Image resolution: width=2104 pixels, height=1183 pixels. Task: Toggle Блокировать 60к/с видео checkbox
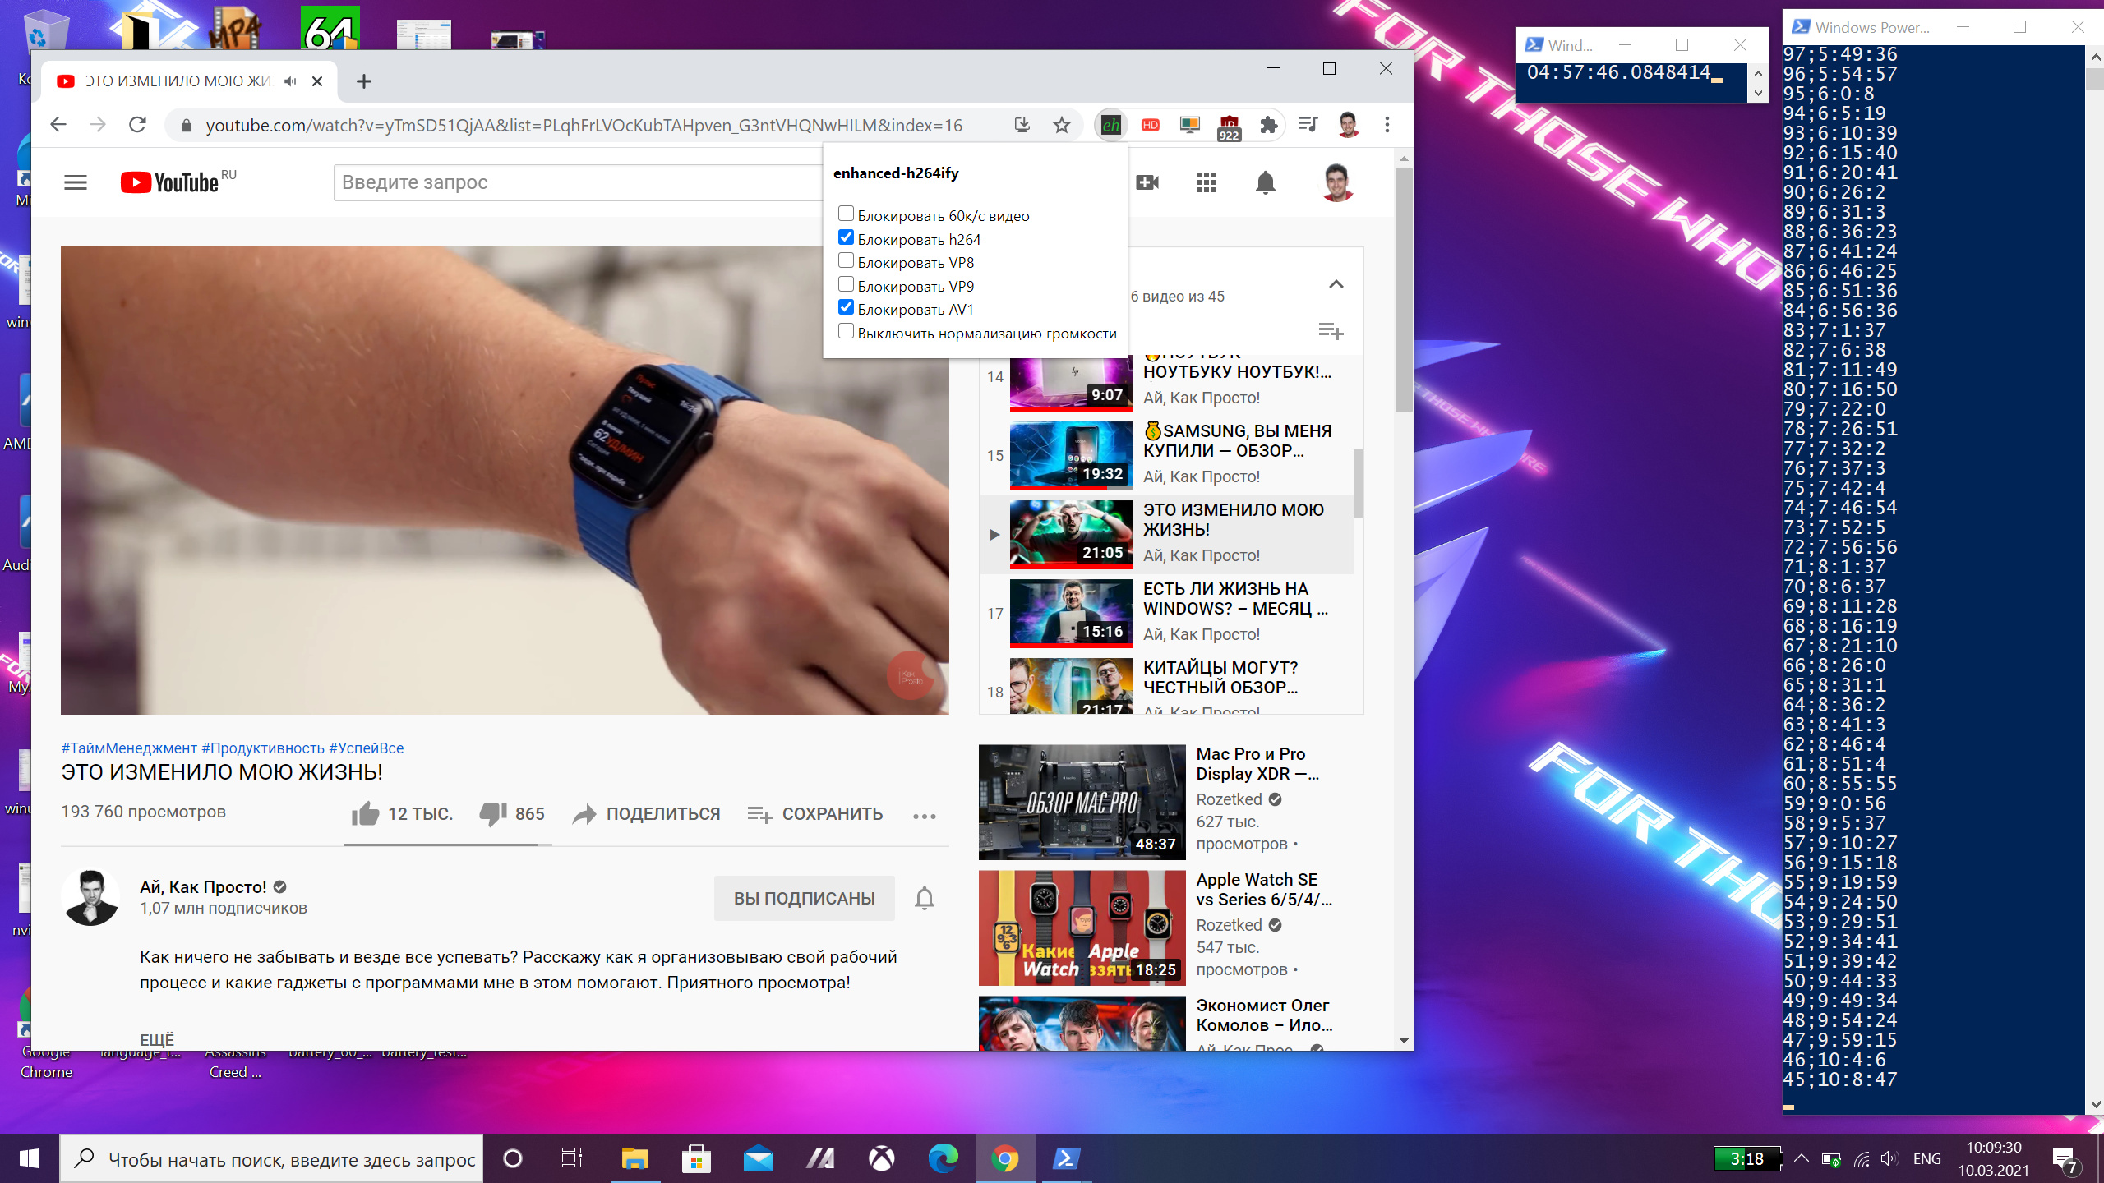(846, 214)
